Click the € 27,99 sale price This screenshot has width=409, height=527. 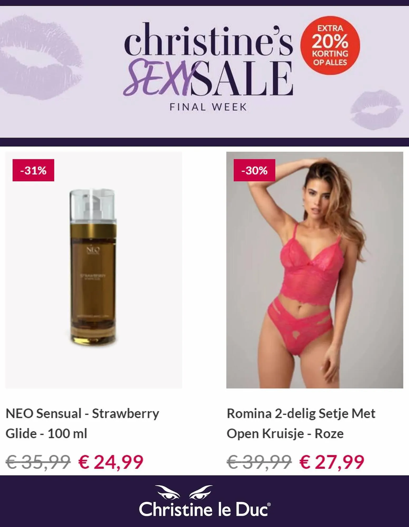(x=332, y=462)
